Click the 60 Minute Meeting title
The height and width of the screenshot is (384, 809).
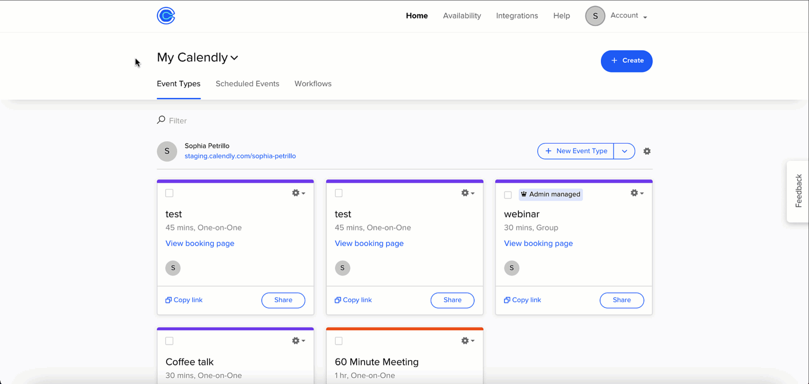[x=377, y=362]
